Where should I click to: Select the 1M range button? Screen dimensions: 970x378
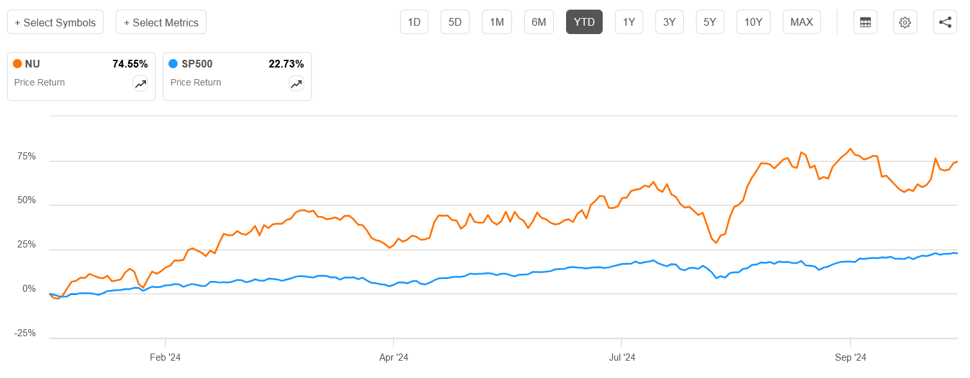(x=497, y=22)
